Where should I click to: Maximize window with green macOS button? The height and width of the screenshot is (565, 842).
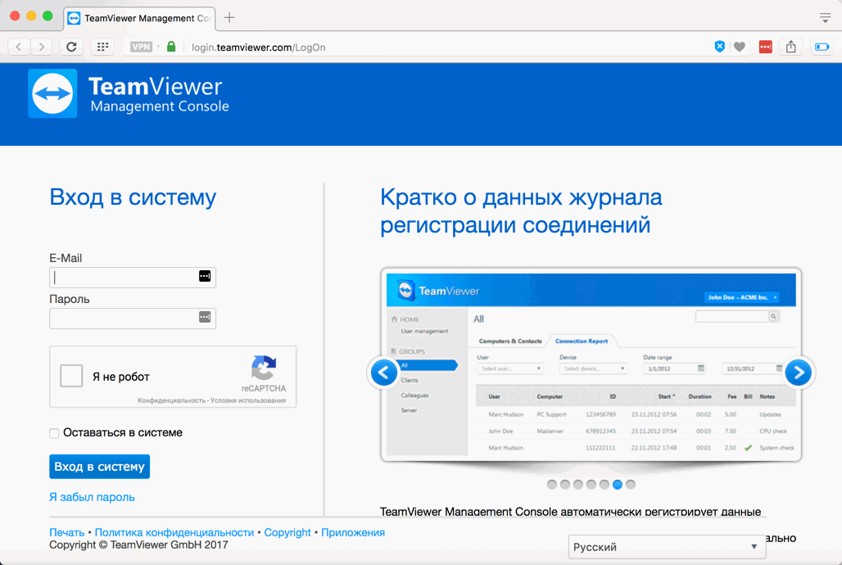(x=48, y=16)
